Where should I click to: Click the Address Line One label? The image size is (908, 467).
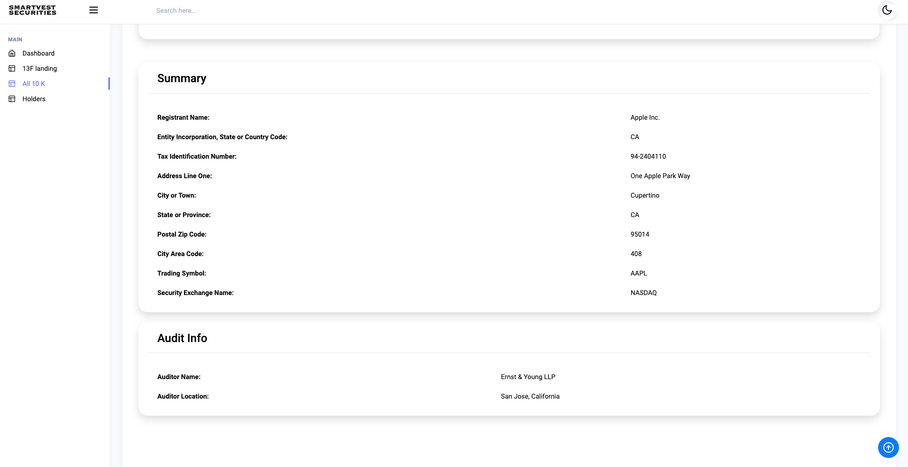tap(184, 176)
